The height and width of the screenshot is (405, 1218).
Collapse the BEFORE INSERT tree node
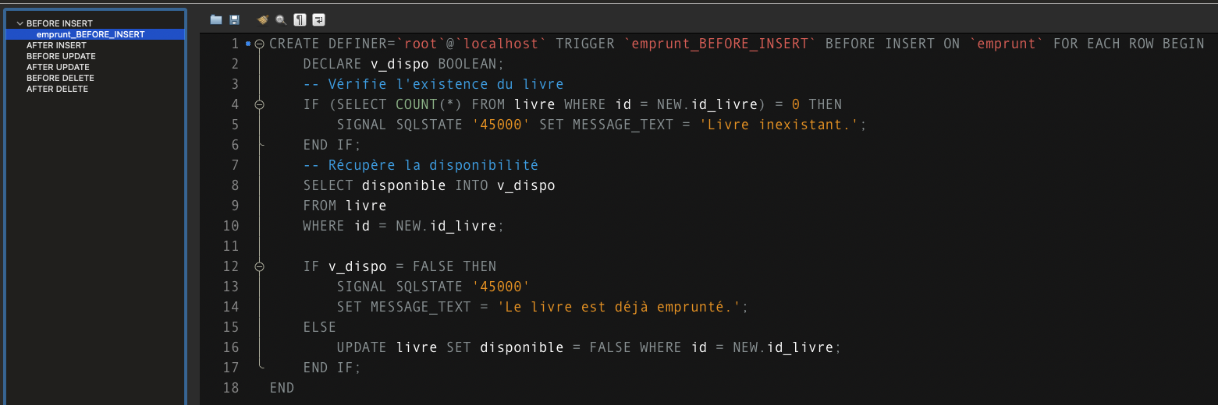click(20, 24)
